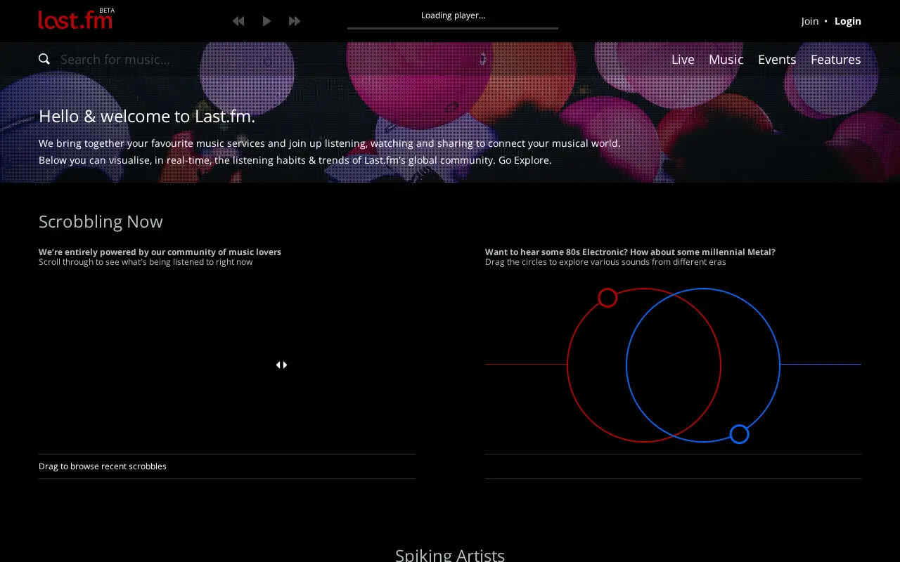Viewport: 900px width, 562px height.
Task: Open the Music menu item
Action: [x=726, y=59]
